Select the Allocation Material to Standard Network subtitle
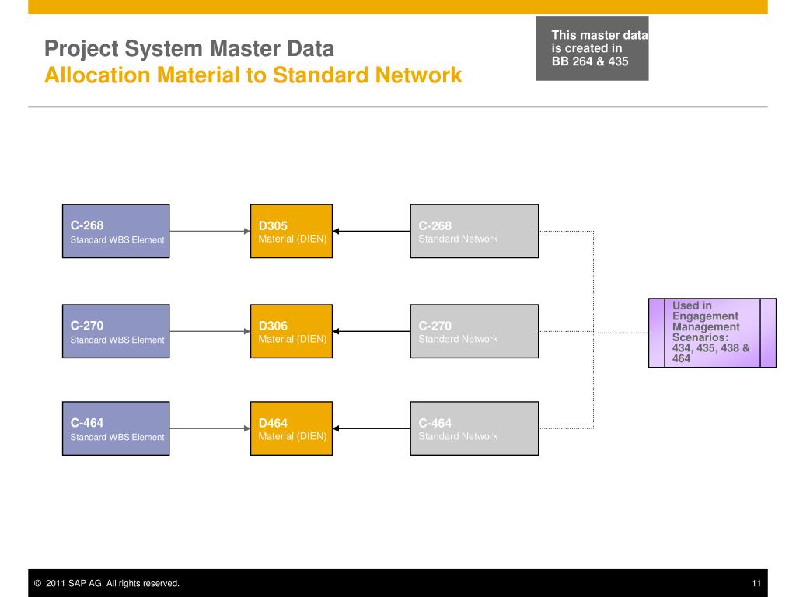 click(253, 75)
